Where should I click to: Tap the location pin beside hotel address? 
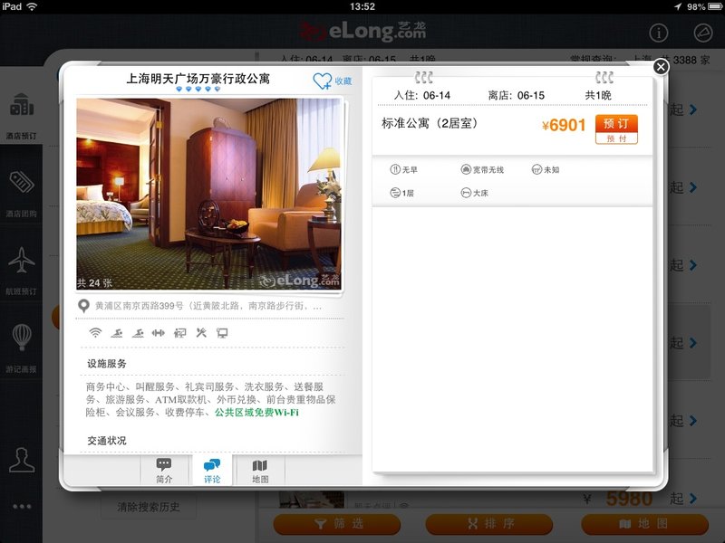pyautogui.click(x=83, y=306)
